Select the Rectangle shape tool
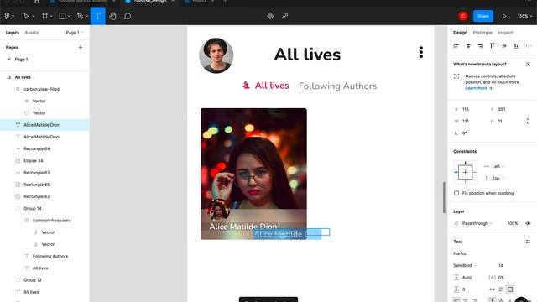This screenshot has width=537, height=302. [62, 16]
